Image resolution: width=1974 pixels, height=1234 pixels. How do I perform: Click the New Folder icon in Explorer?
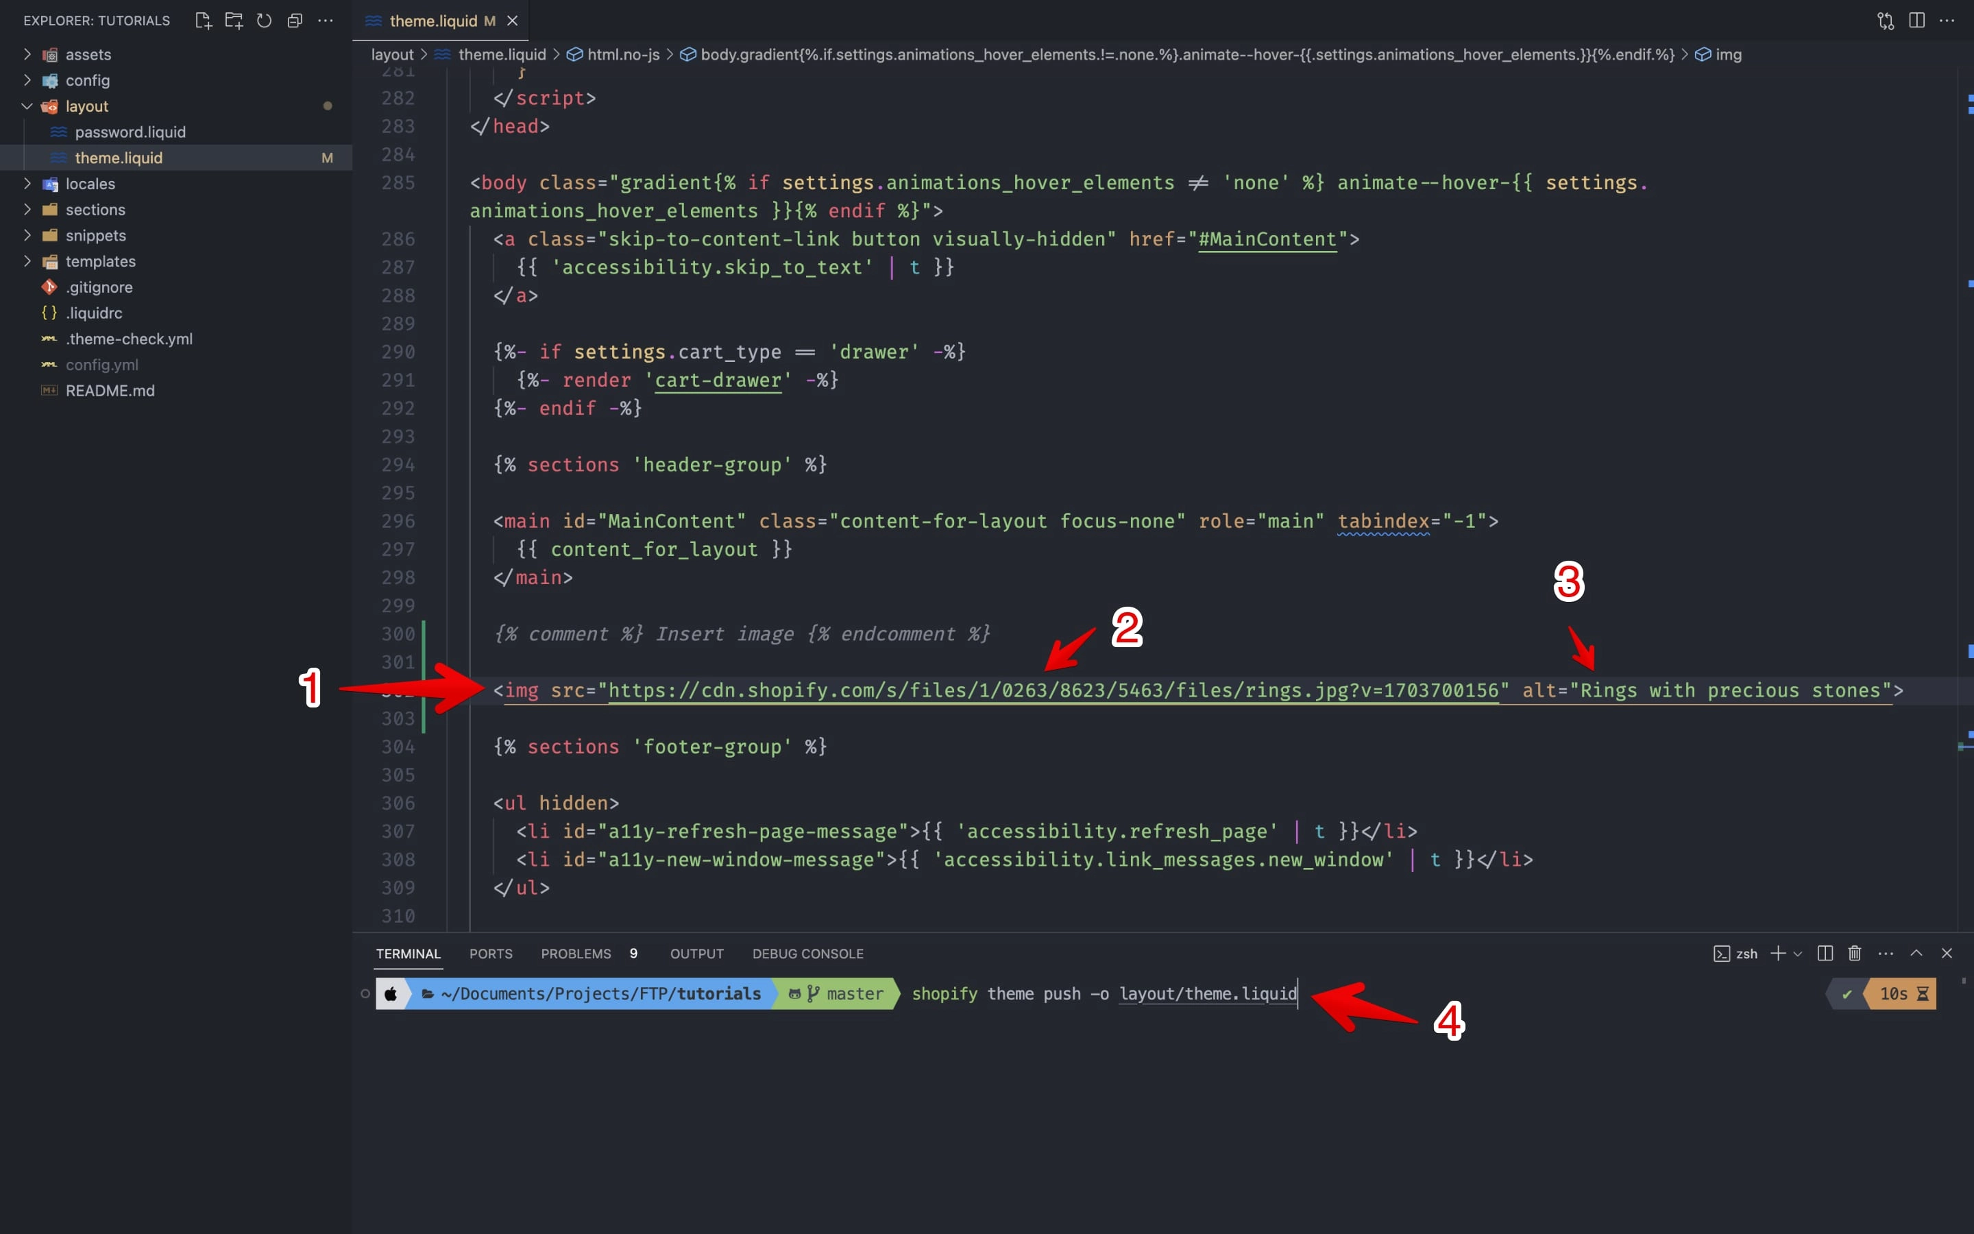pyautogui.click(x=234, y=21)
